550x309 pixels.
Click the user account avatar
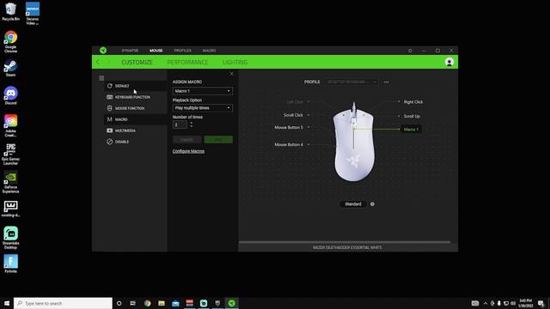pos(449,62)
